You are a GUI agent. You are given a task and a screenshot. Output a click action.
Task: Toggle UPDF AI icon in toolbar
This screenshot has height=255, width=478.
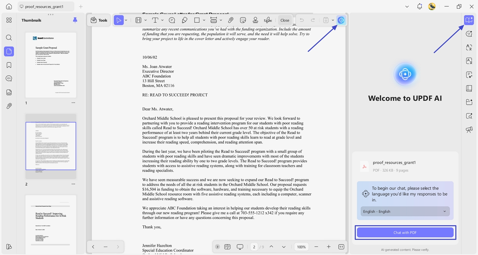point(341,20)
